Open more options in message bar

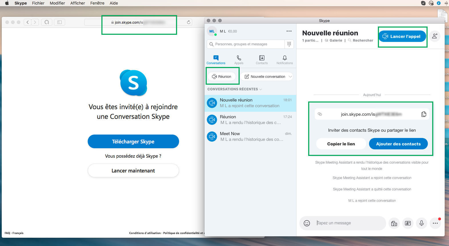435,223
